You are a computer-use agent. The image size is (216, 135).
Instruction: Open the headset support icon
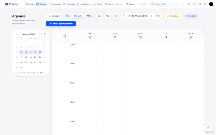200,4
